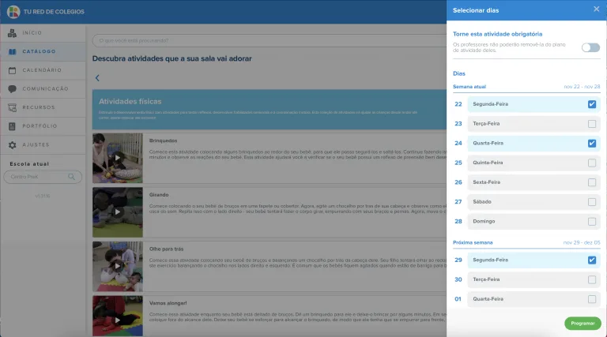Viewport: 607px width, 337px height.
Task: Uncheck Quarta-Feira 24 checkbox
Action: coord(592,144)
